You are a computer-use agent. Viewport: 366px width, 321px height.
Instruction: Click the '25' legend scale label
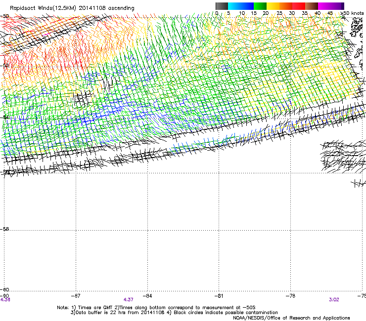tap(279, 13)
